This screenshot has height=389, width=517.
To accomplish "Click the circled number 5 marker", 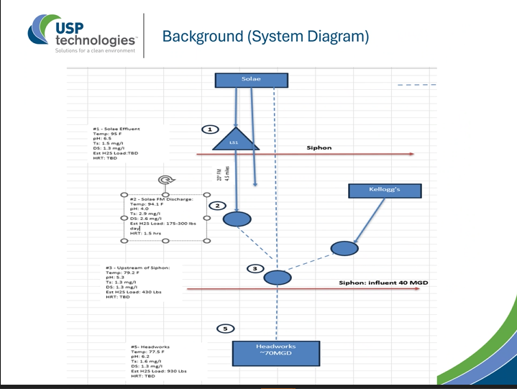I will pos(226,329).
